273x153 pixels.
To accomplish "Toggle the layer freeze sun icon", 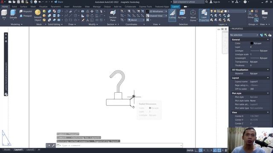I will click(215, 11).
